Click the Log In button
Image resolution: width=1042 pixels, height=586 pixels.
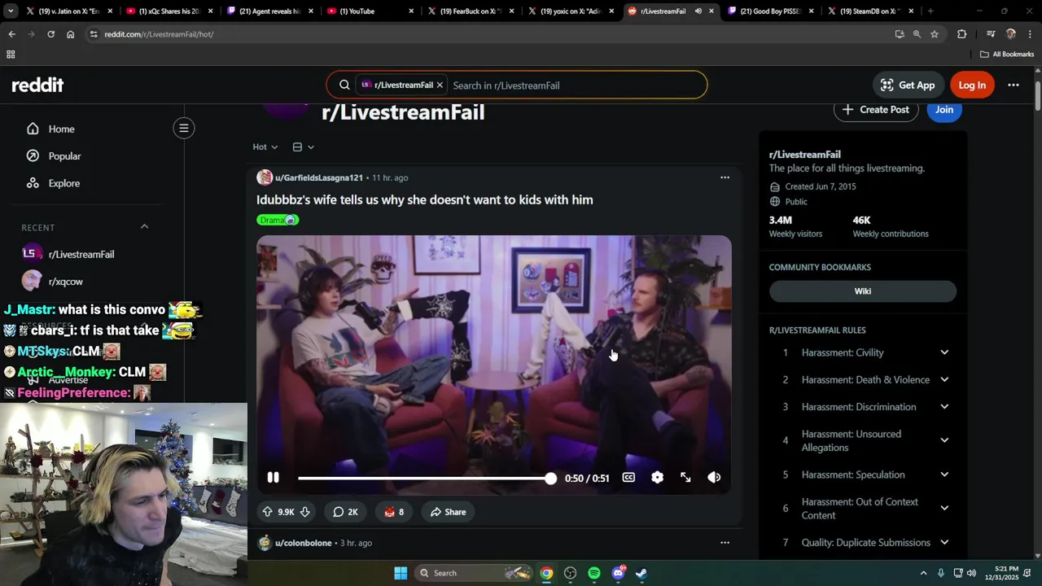[x=972, y=85]
